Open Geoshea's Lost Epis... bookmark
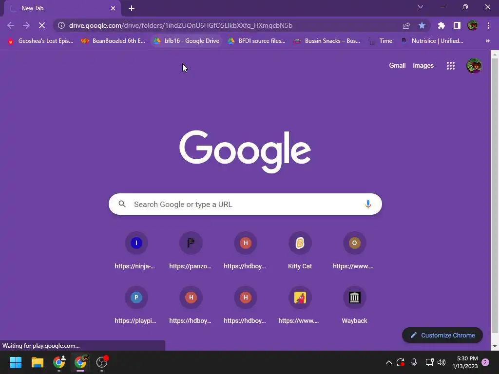The width and height of the screenshot is (499, 374). point(40,41)
